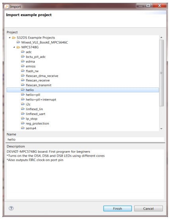Select the edma folder icon

click(23, 61)
